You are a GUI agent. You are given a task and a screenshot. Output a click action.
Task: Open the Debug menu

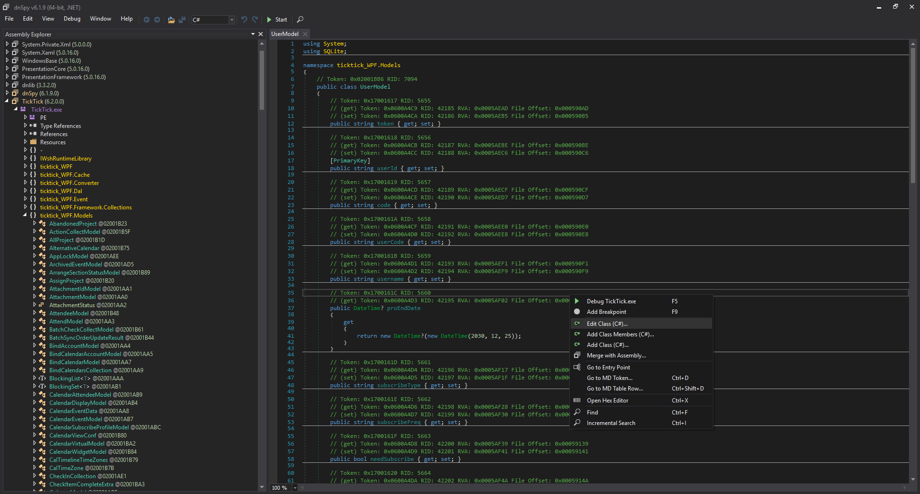(x=72, y=19)
